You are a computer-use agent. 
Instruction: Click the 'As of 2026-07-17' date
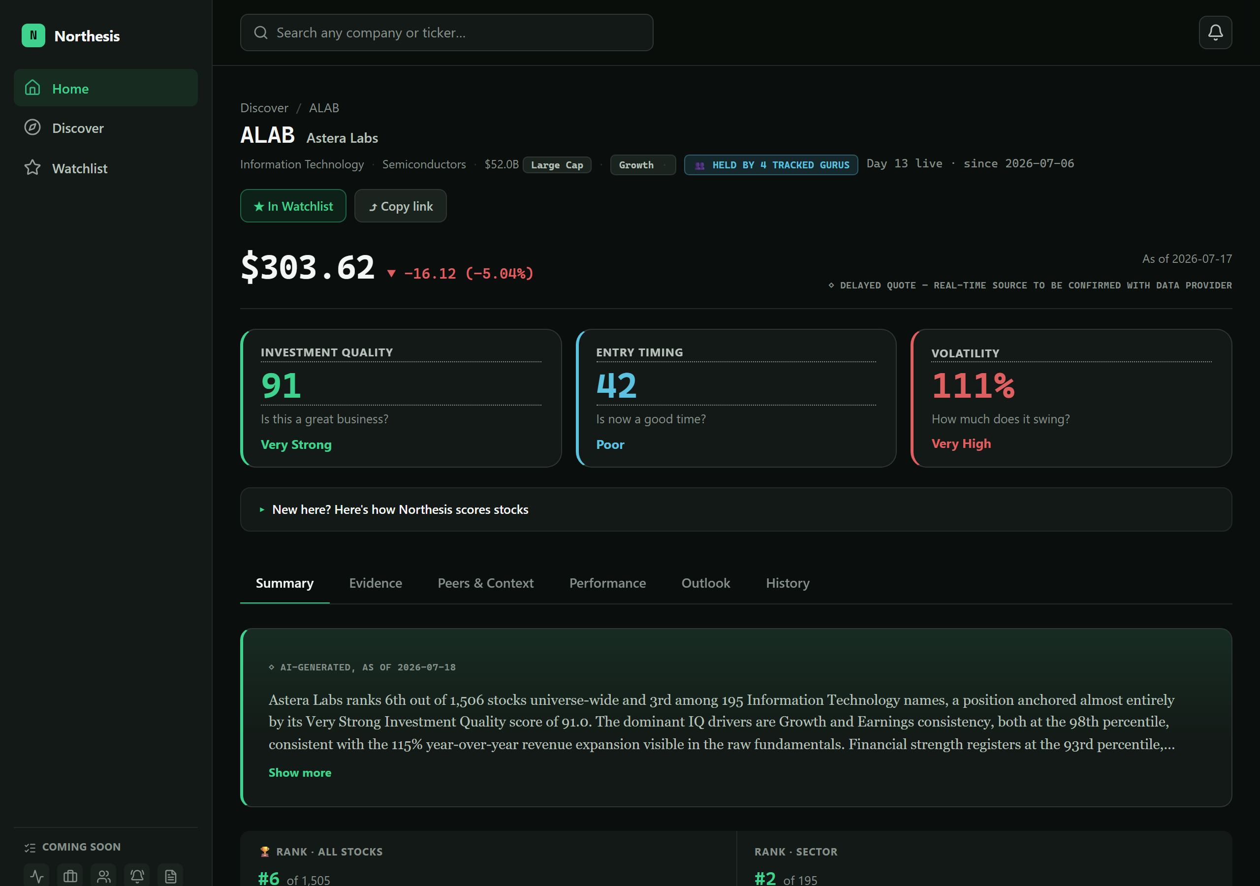click(1187, 258)
